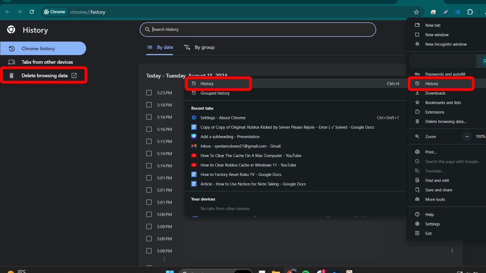This screenshot has height=273, width=486.
Task: Decrease zoom using the minus control
Action: 467,136
